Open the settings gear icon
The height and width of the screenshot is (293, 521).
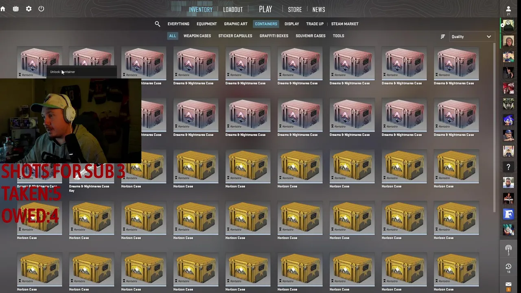[x=28, y=9]
